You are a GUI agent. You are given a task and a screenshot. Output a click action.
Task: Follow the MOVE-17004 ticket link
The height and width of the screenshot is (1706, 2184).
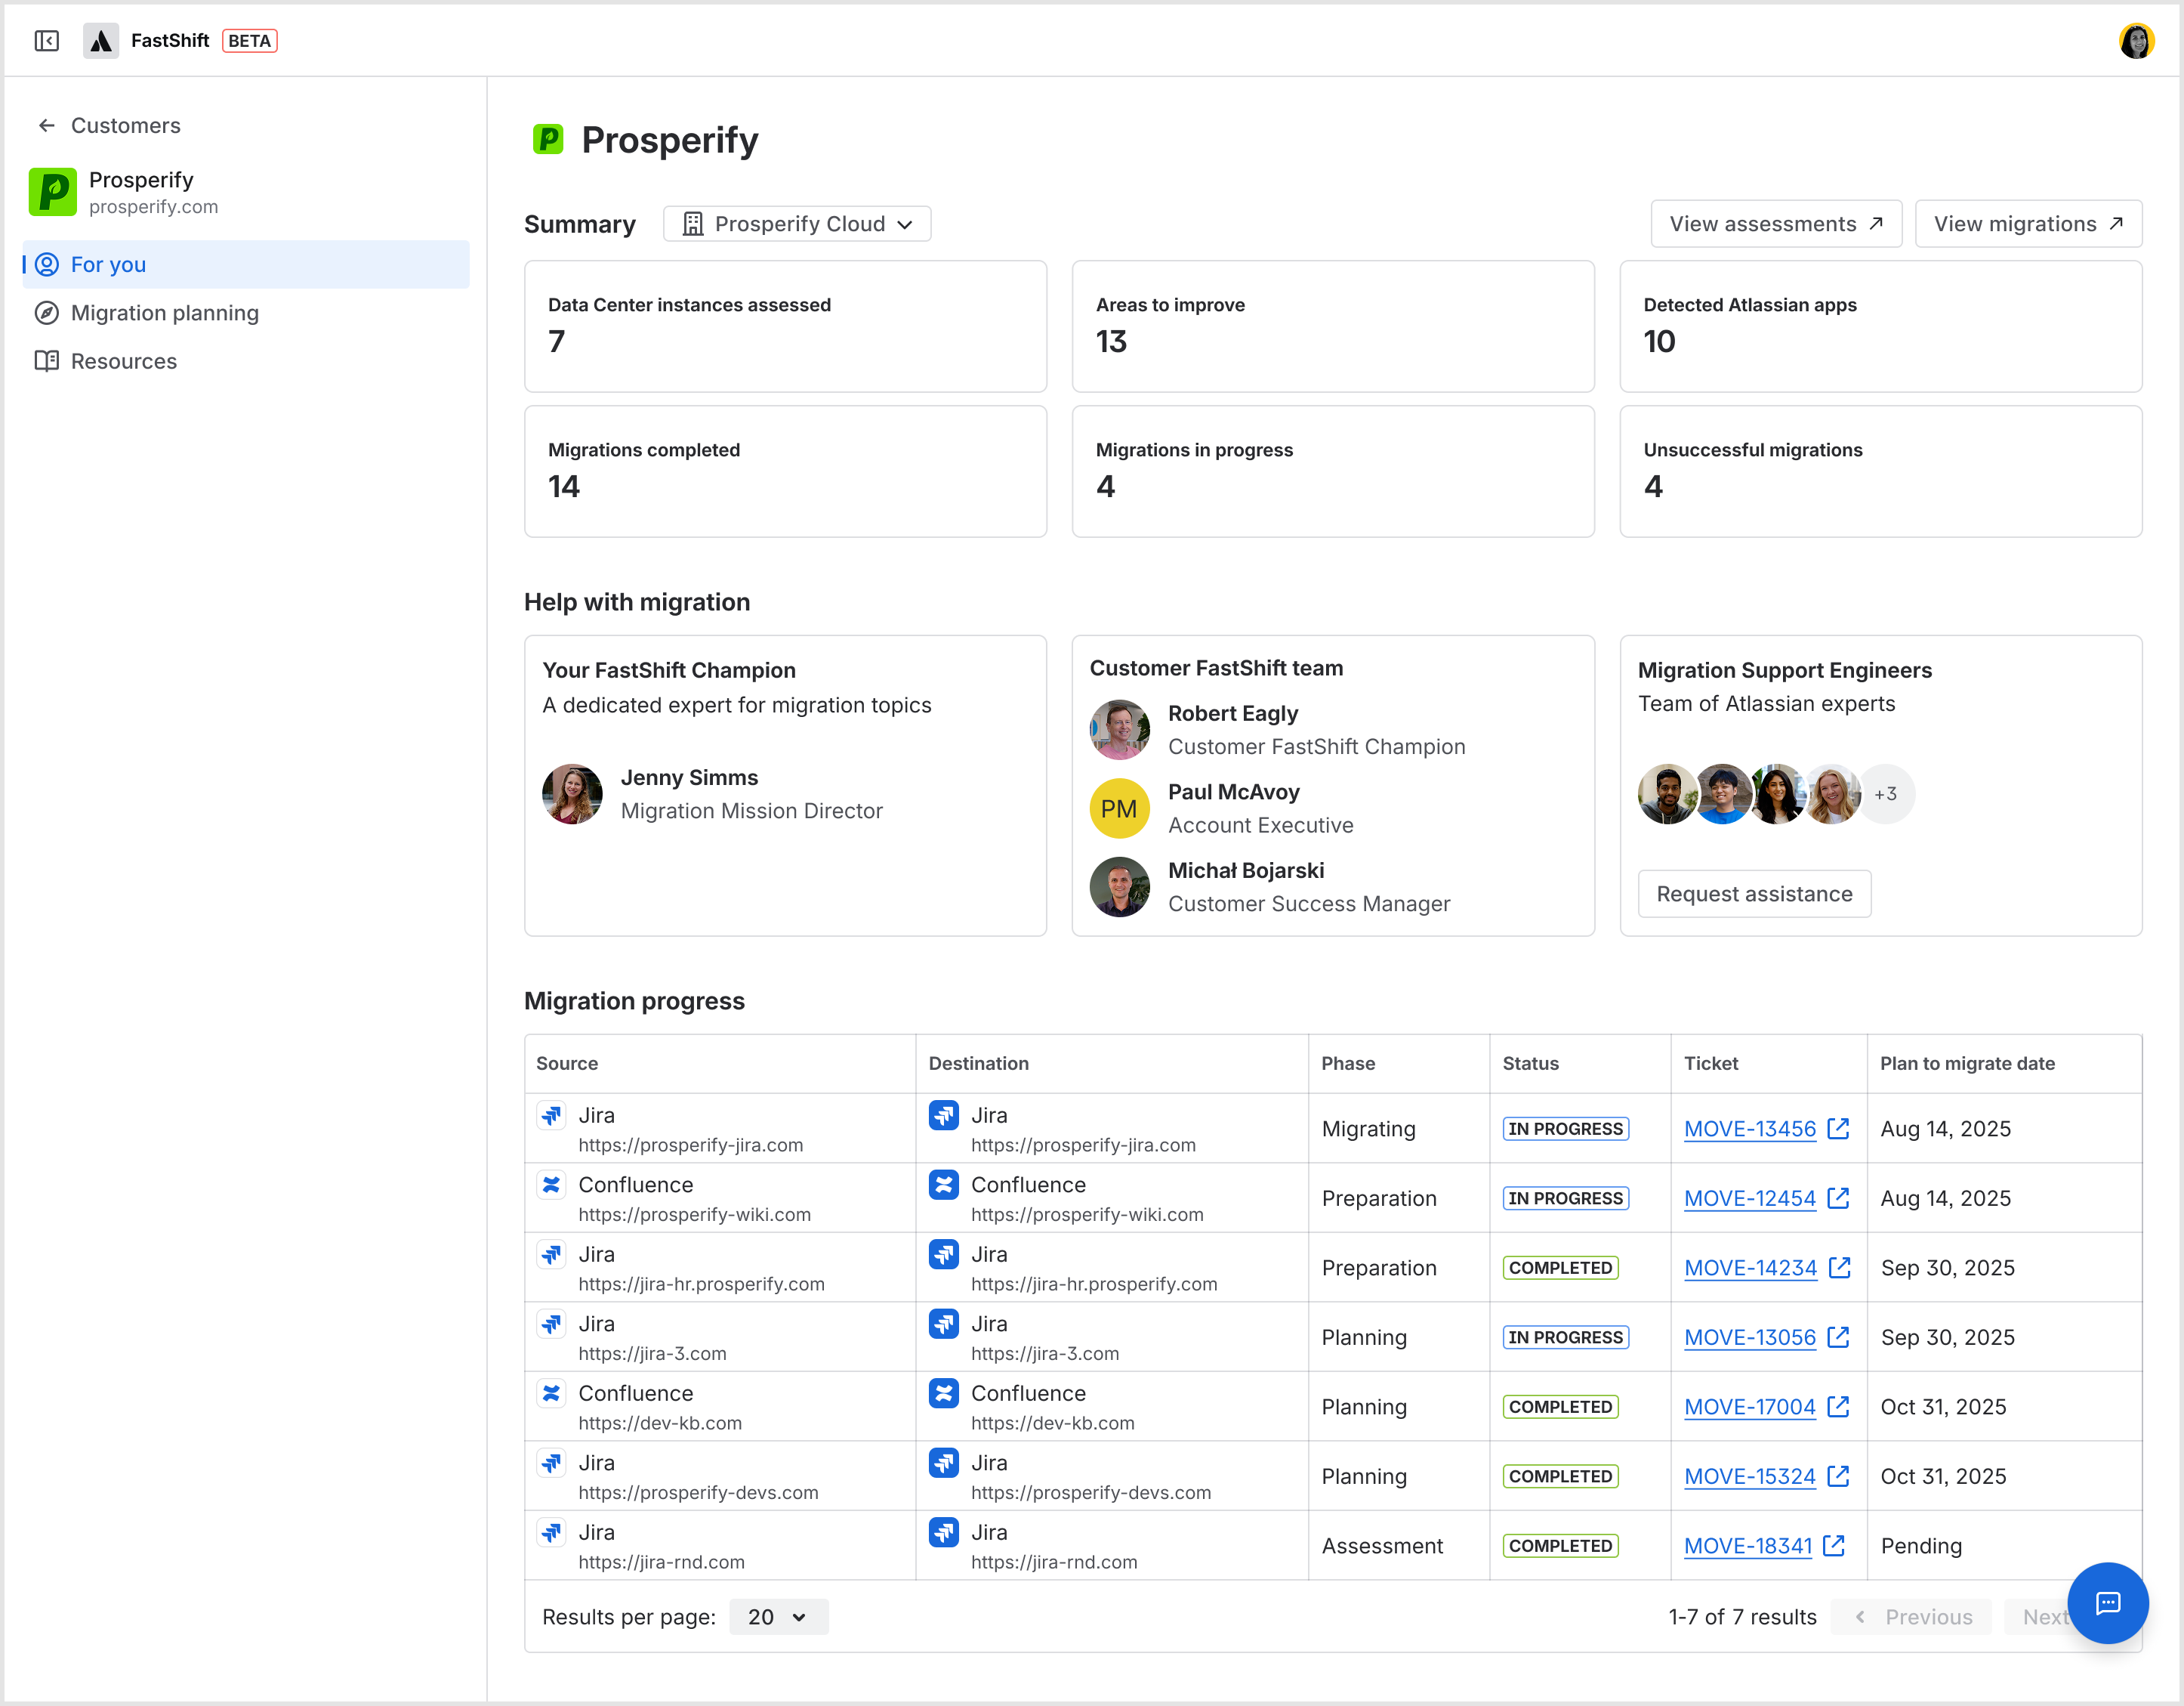point(1751,1406)
